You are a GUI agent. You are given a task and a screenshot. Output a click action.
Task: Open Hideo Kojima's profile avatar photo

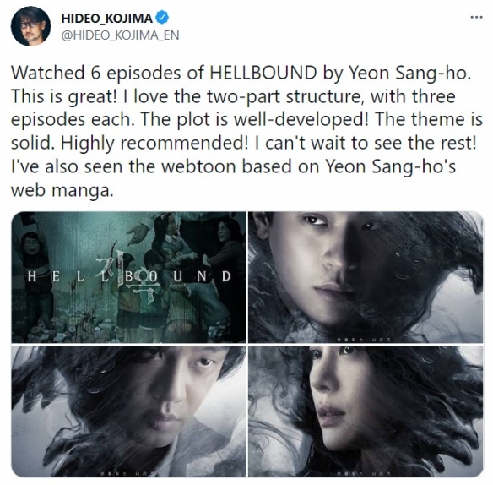[x=30, y=26]
